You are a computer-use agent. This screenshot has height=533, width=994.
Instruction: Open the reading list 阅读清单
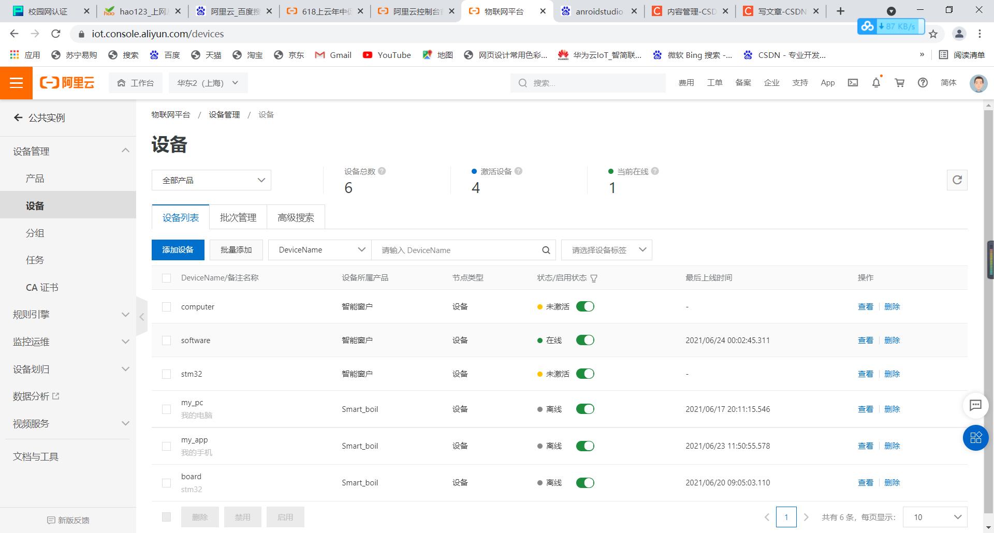click(961, 55)
